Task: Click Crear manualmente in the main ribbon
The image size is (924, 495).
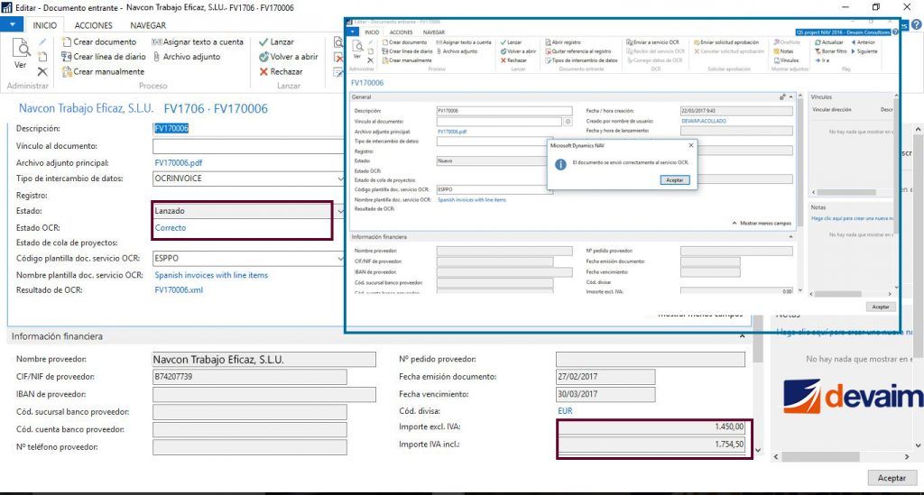Action: [x=103, y=71]
